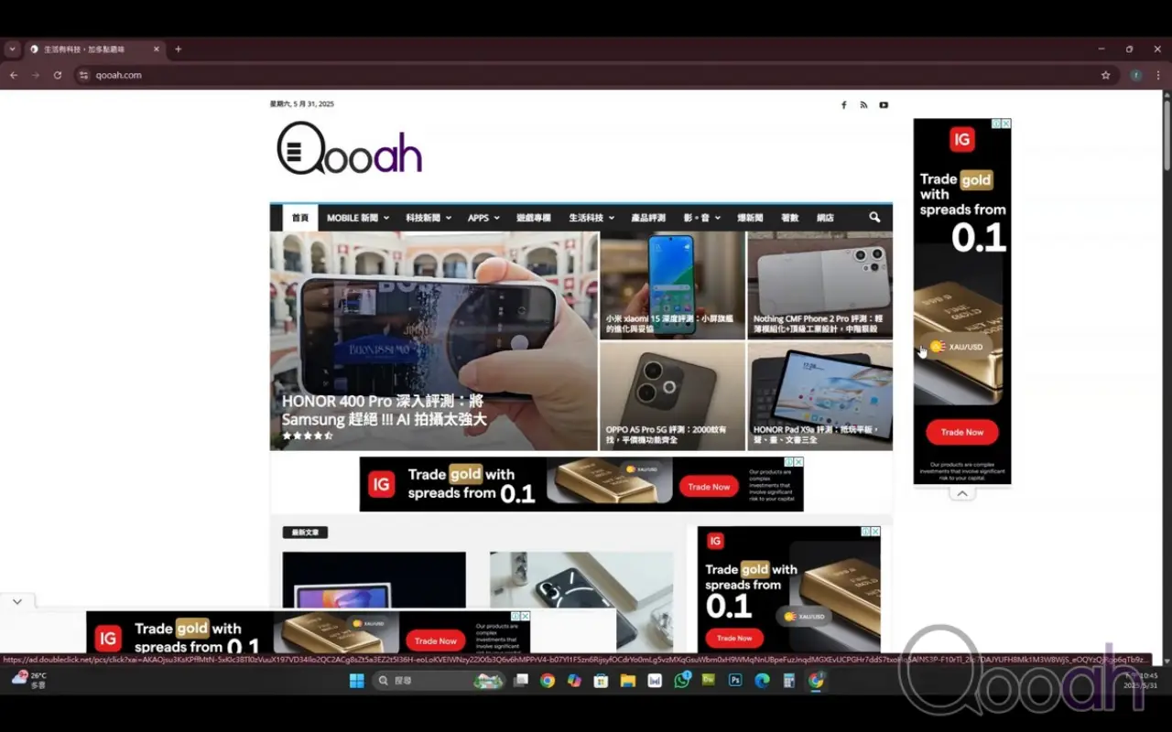This screenshot has height=732, width=1172.
Task: Select the 首頁 home menu item
Action: (x=300, y=218)
